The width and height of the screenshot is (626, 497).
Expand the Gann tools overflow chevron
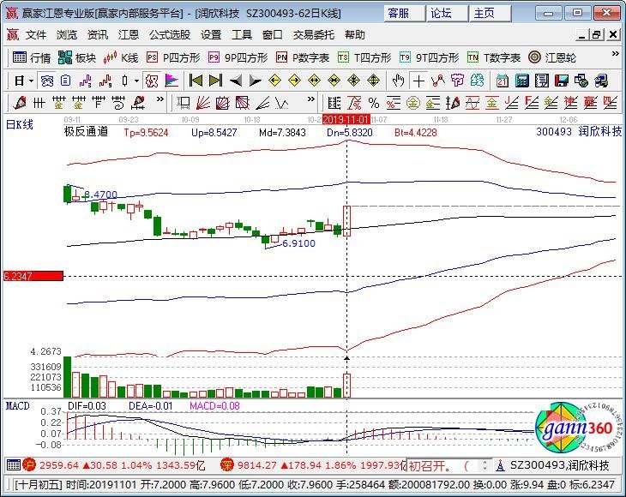click(x=311, y=99)
